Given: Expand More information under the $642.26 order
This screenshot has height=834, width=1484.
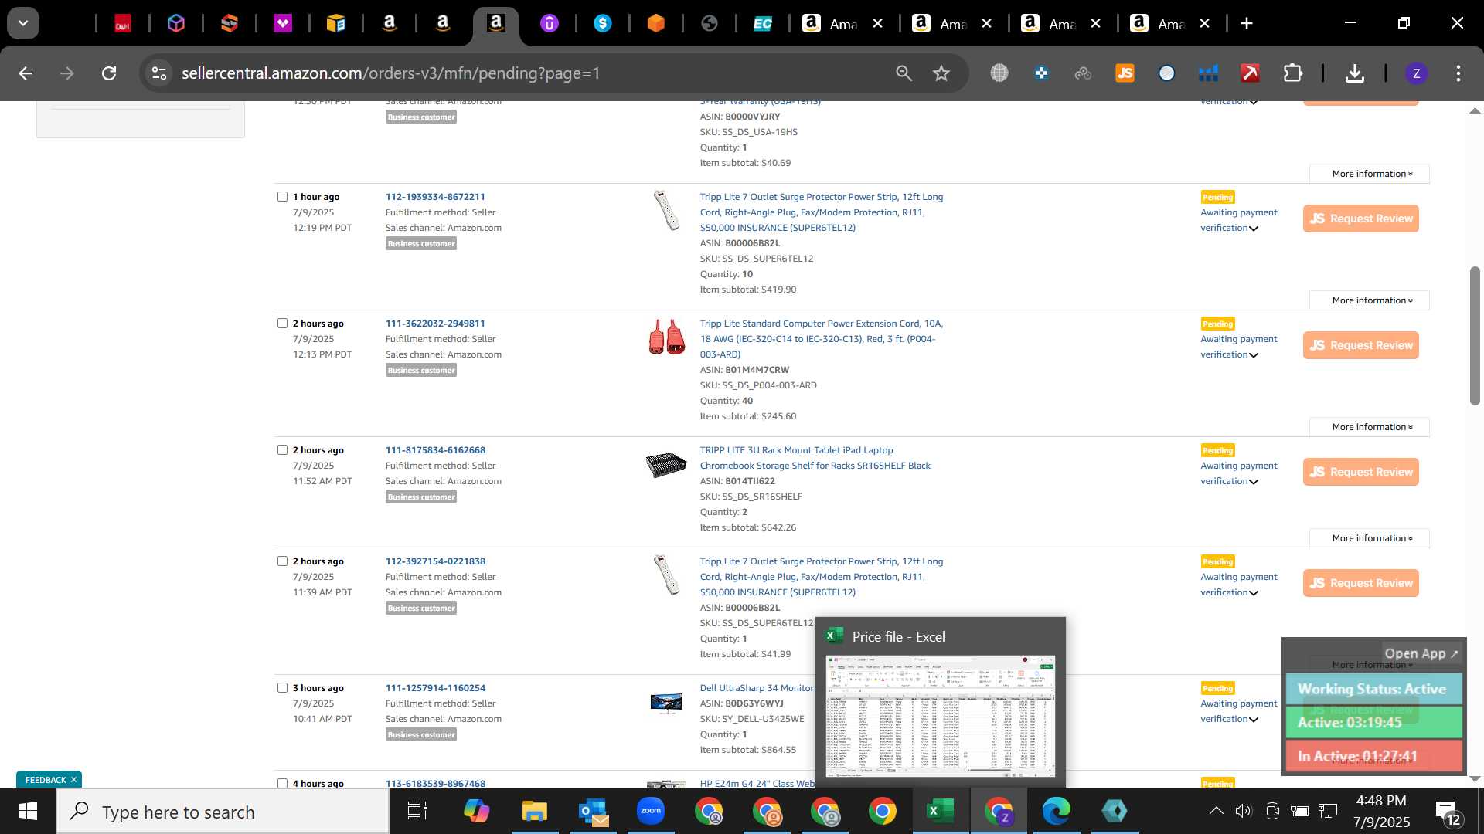Looking at the screenshot, I should (x=1369, y=538).
